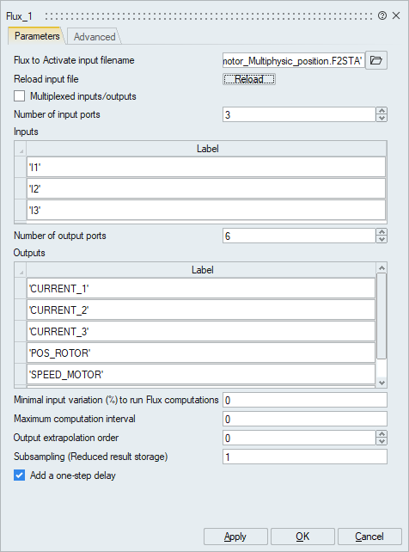Uncheck Add a one-step delay
The width and height of the screenshot is (409, 552).
coord(20,475)
